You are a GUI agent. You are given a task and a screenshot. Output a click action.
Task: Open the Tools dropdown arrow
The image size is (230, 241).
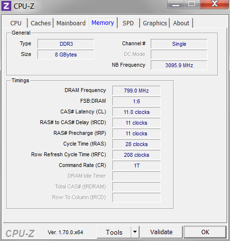click(x=135, y=232)
